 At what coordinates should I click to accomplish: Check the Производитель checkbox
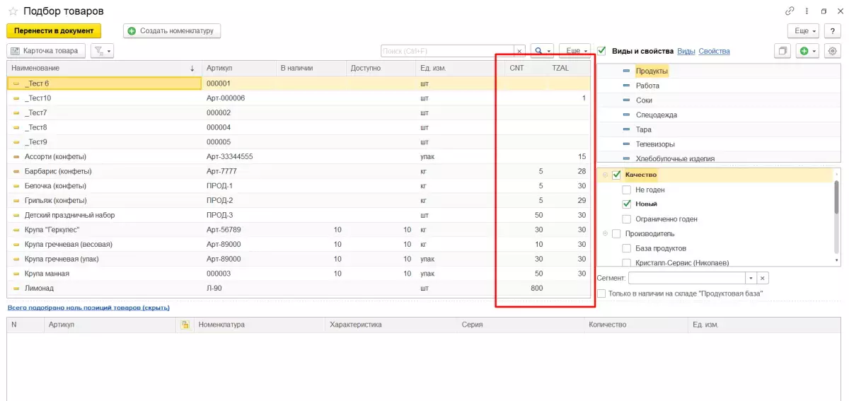pyautogui.click(x=616, y=234)
